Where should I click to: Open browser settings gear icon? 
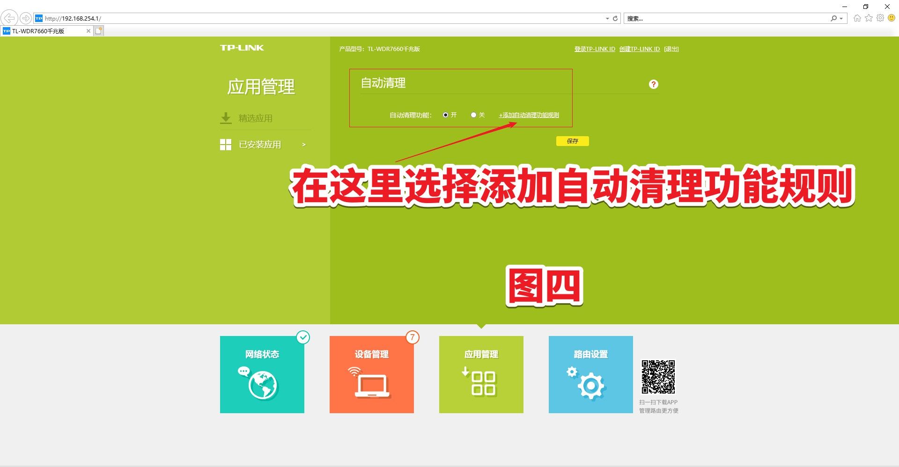(x=880, y=18)
